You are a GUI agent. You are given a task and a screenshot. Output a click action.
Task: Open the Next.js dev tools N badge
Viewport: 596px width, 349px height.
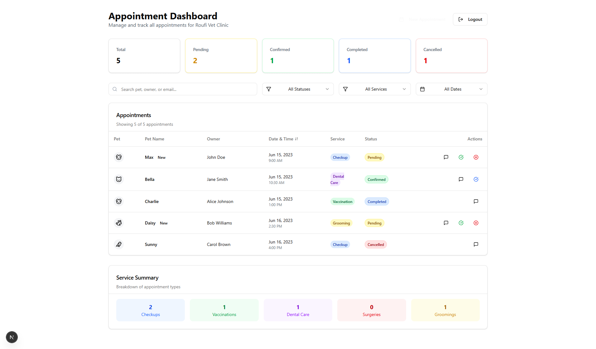tap(12, 337)
